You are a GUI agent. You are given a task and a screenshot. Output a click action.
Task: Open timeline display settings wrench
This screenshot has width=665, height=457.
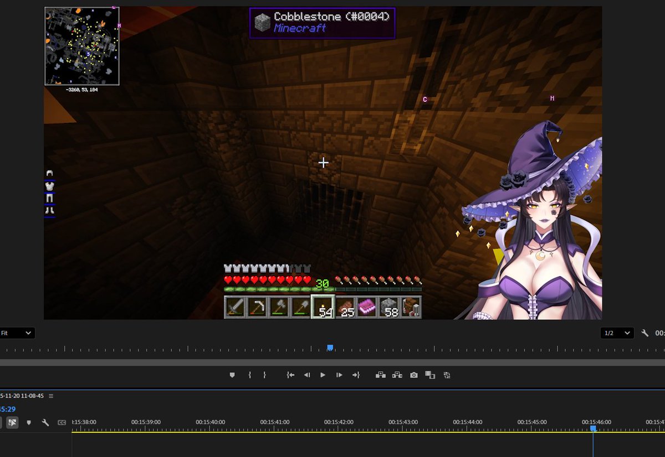pos(45,423)
